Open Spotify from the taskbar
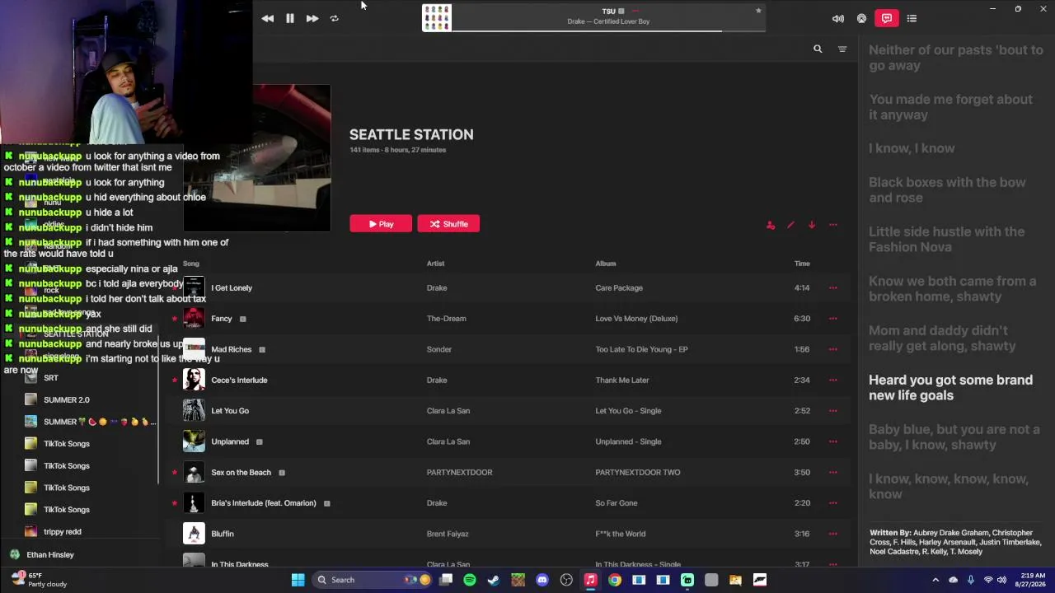The width and height of the screenshot is (1055, 593). click(x=470, y=580)
